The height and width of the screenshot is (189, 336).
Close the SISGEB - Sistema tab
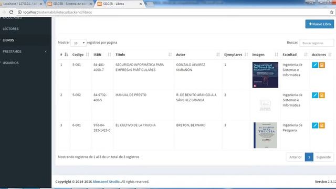91,4
